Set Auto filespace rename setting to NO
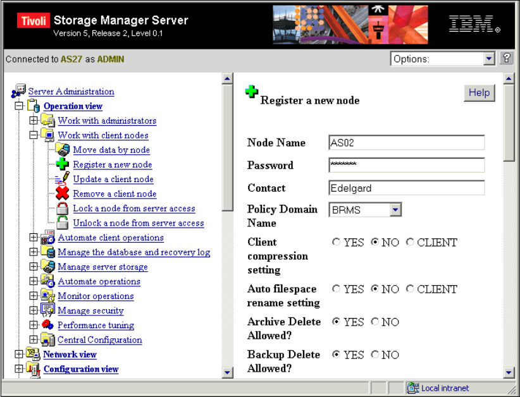This screenshot has width=520, height=397. click(375, 289)
